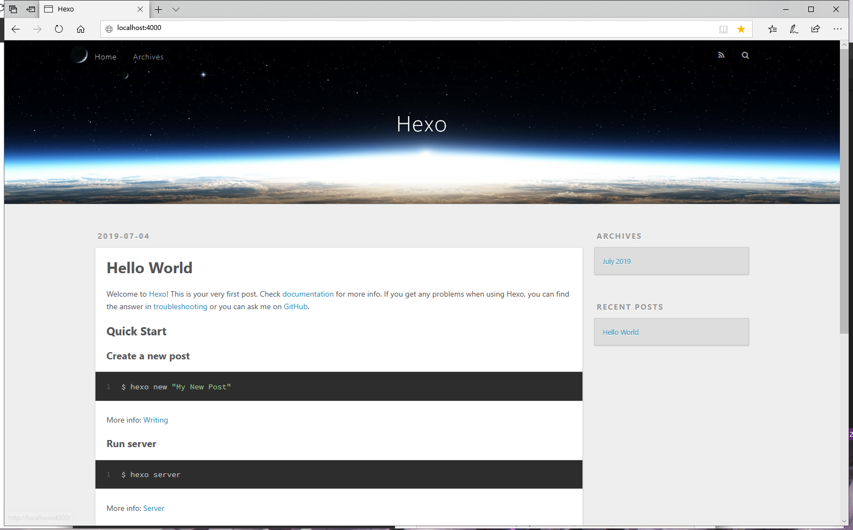
Task: Open the site's RSS feed
Action: pos(721,55)
